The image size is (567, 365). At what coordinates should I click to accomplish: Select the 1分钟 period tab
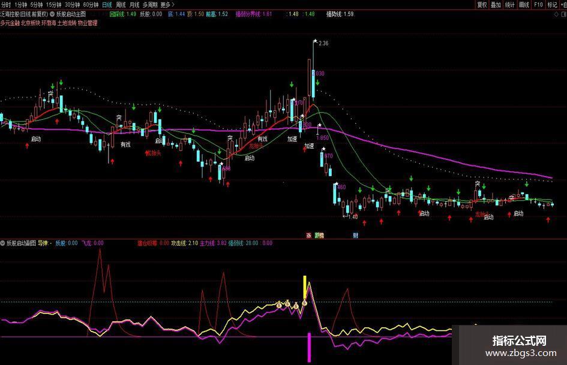[x=20, y=5]
